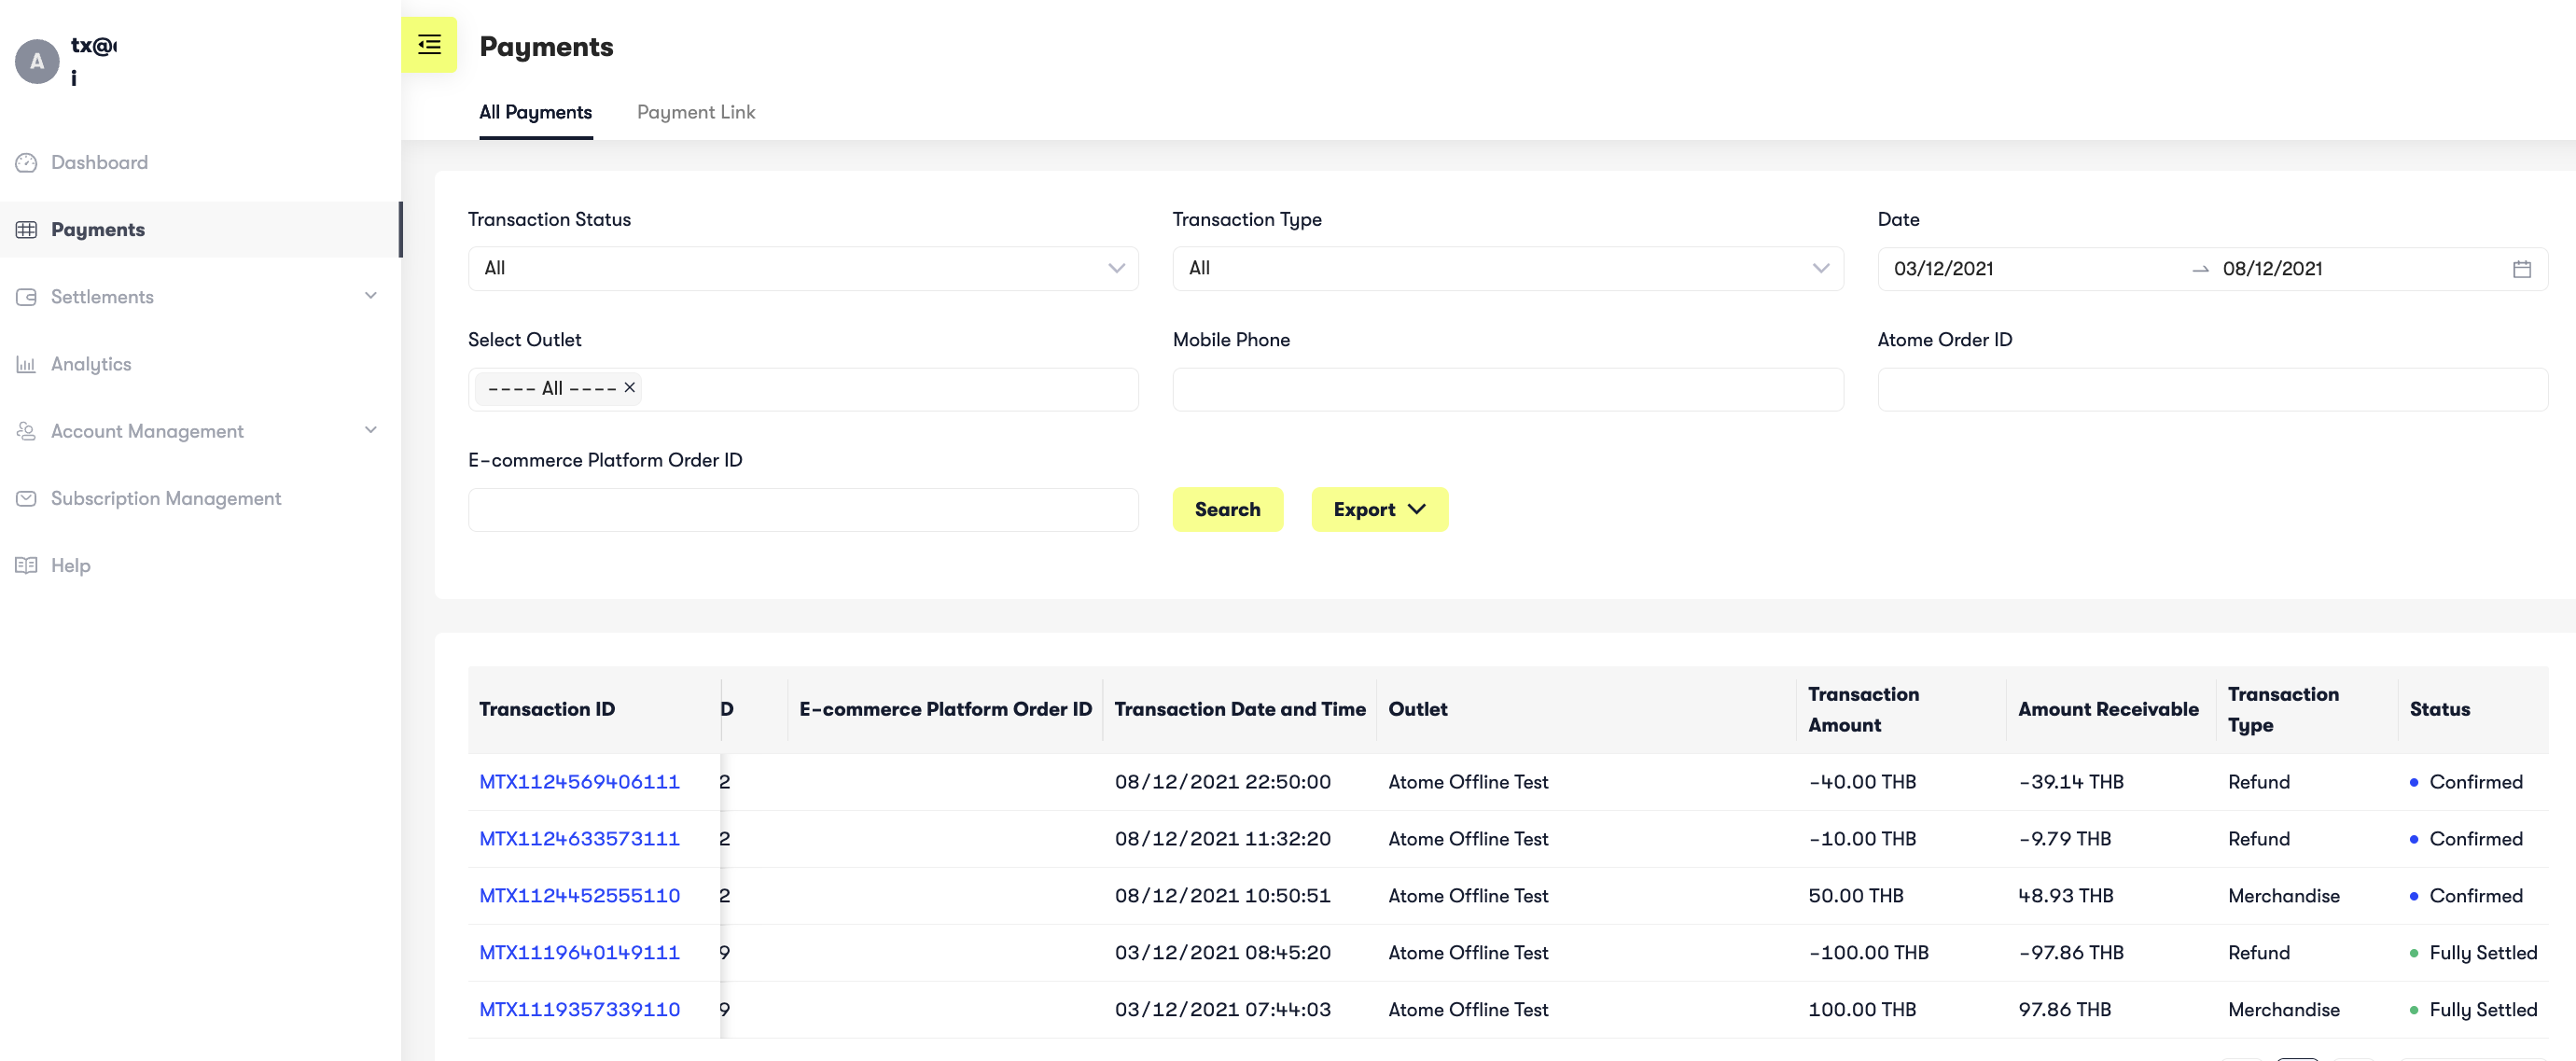This screenshot has height=1061, width=2576.
Task: Open transaction MTX1119357339110
Action: point(579,1009)
